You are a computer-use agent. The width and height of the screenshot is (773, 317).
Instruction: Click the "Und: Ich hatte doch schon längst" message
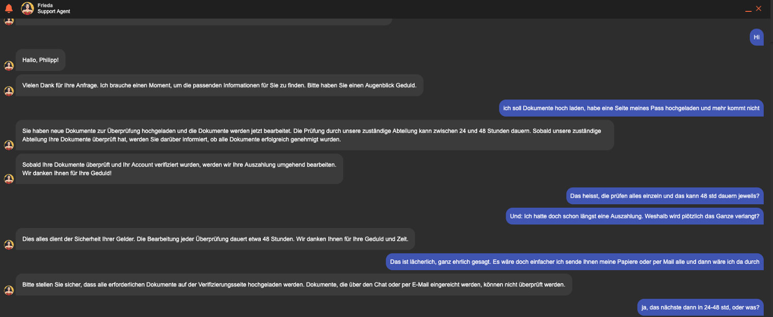(x=634, y=216)
